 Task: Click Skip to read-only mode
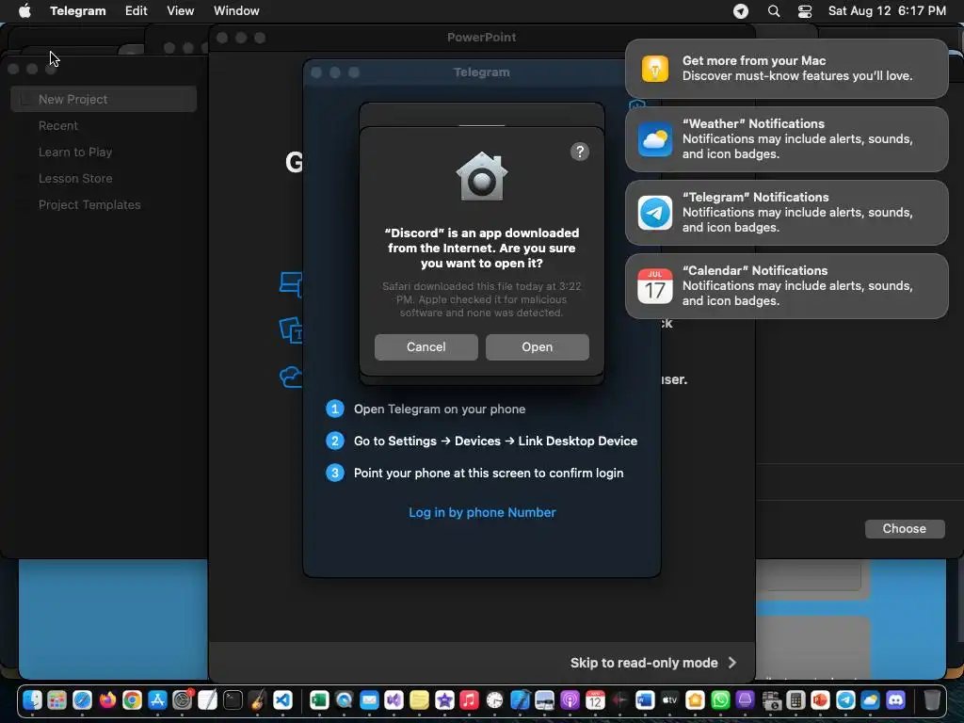point(653,663)
